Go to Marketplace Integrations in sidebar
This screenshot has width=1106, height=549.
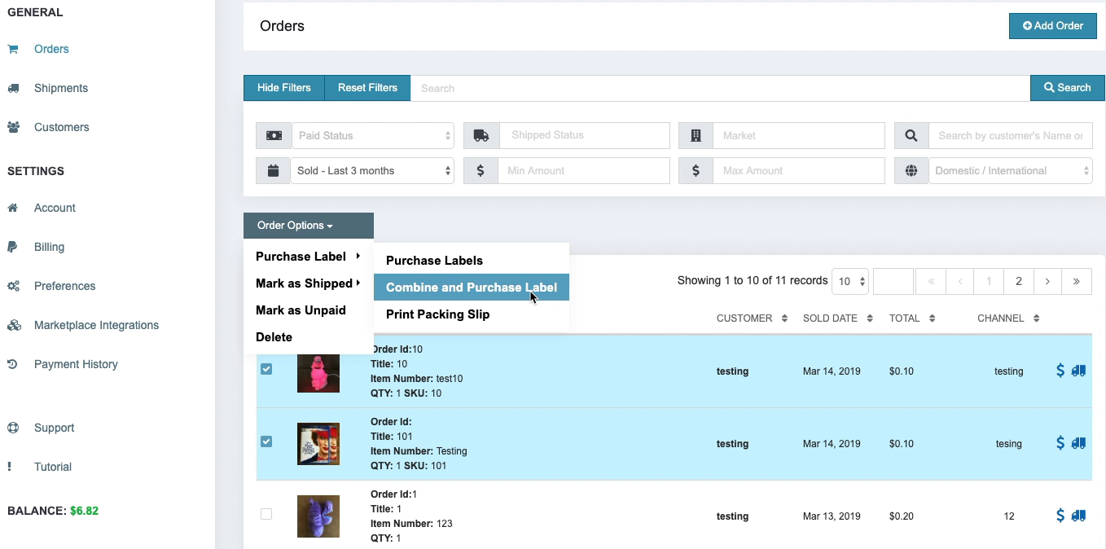[x=96, y=325]
